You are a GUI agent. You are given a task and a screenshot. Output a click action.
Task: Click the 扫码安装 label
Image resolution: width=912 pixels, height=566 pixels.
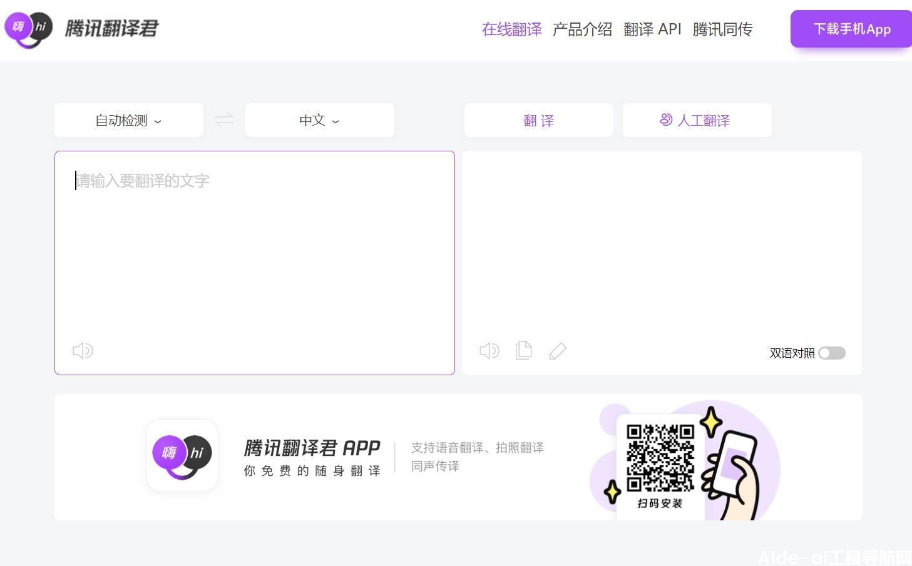[660, 503]
